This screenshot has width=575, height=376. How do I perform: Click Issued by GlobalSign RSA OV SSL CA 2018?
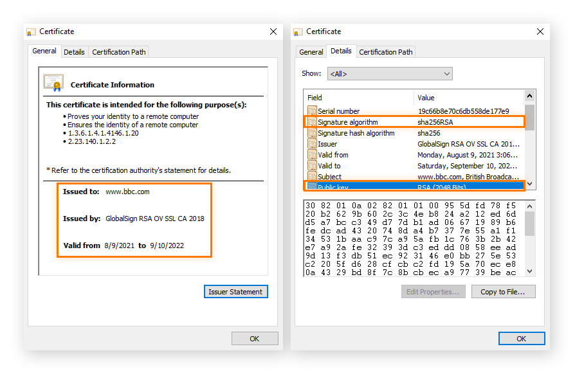(x=155, y=219)
